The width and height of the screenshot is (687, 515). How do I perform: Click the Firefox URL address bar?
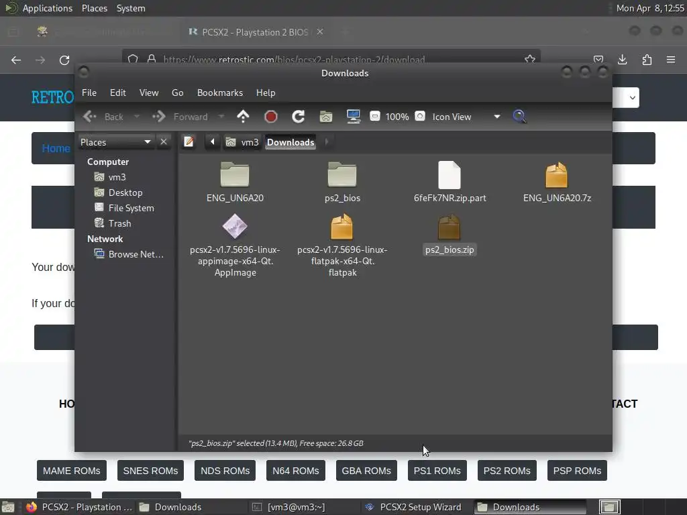point(331,59)
